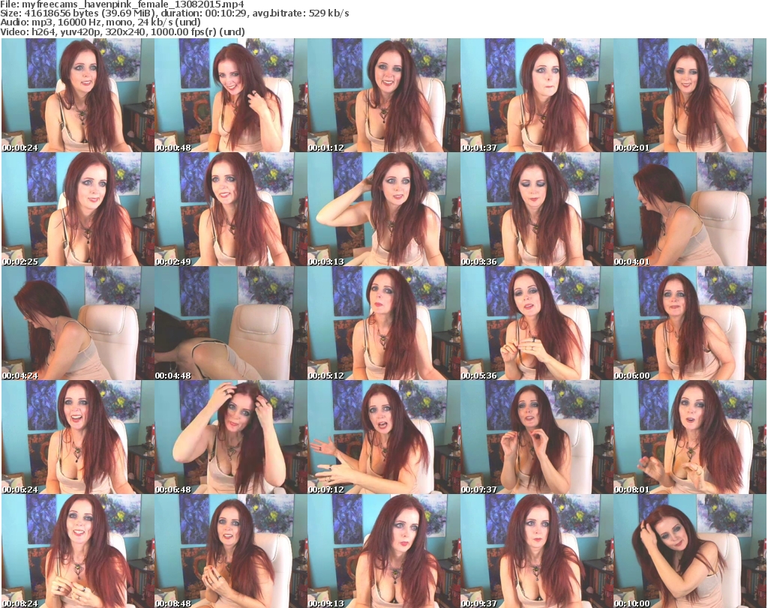
Task: Pick the frame timestamped 00:04:48
Action: pos(231,323)
